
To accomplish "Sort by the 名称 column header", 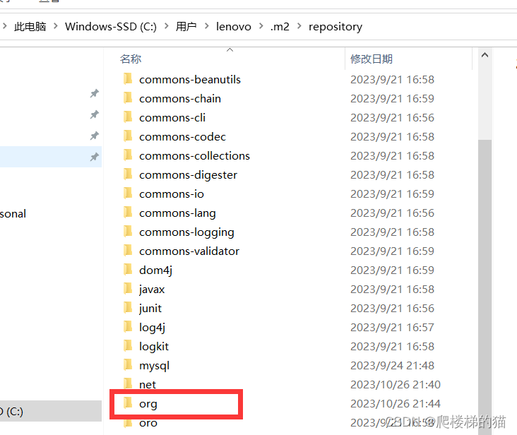I will (x=131, y=59).
